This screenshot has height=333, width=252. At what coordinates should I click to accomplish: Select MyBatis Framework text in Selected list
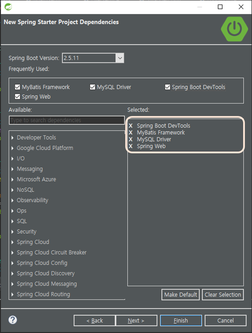tap(161, 133)
